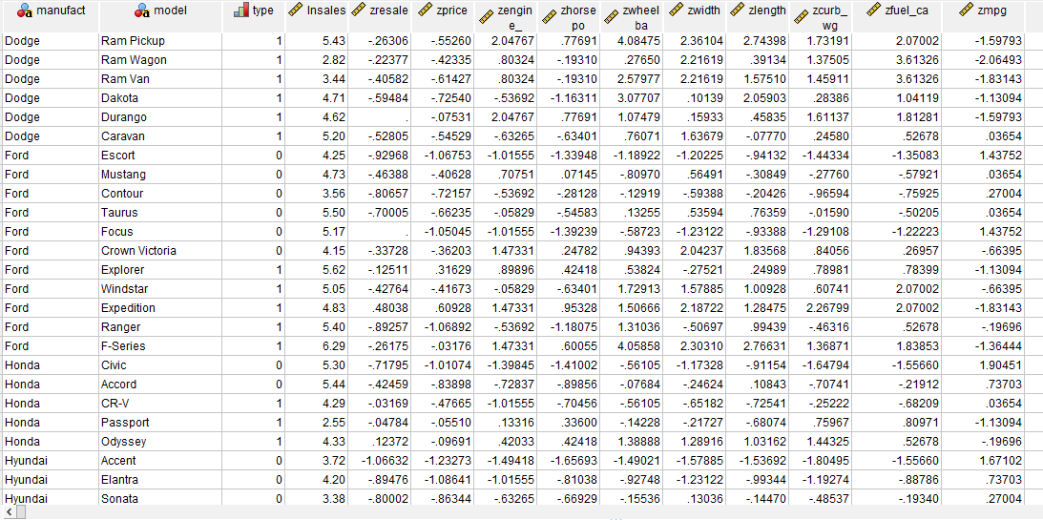
Task: Click the Honda manufacturer cell for Civic
Action: pos(50,365)
